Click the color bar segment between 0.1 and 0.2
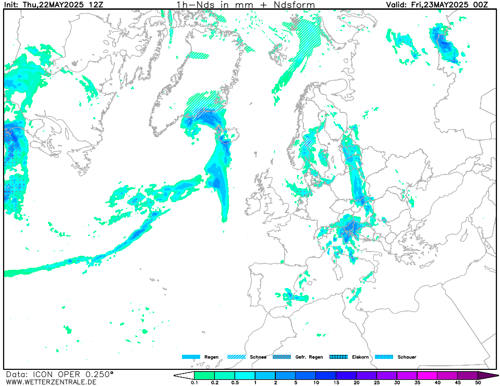 (x=204, y=376)
